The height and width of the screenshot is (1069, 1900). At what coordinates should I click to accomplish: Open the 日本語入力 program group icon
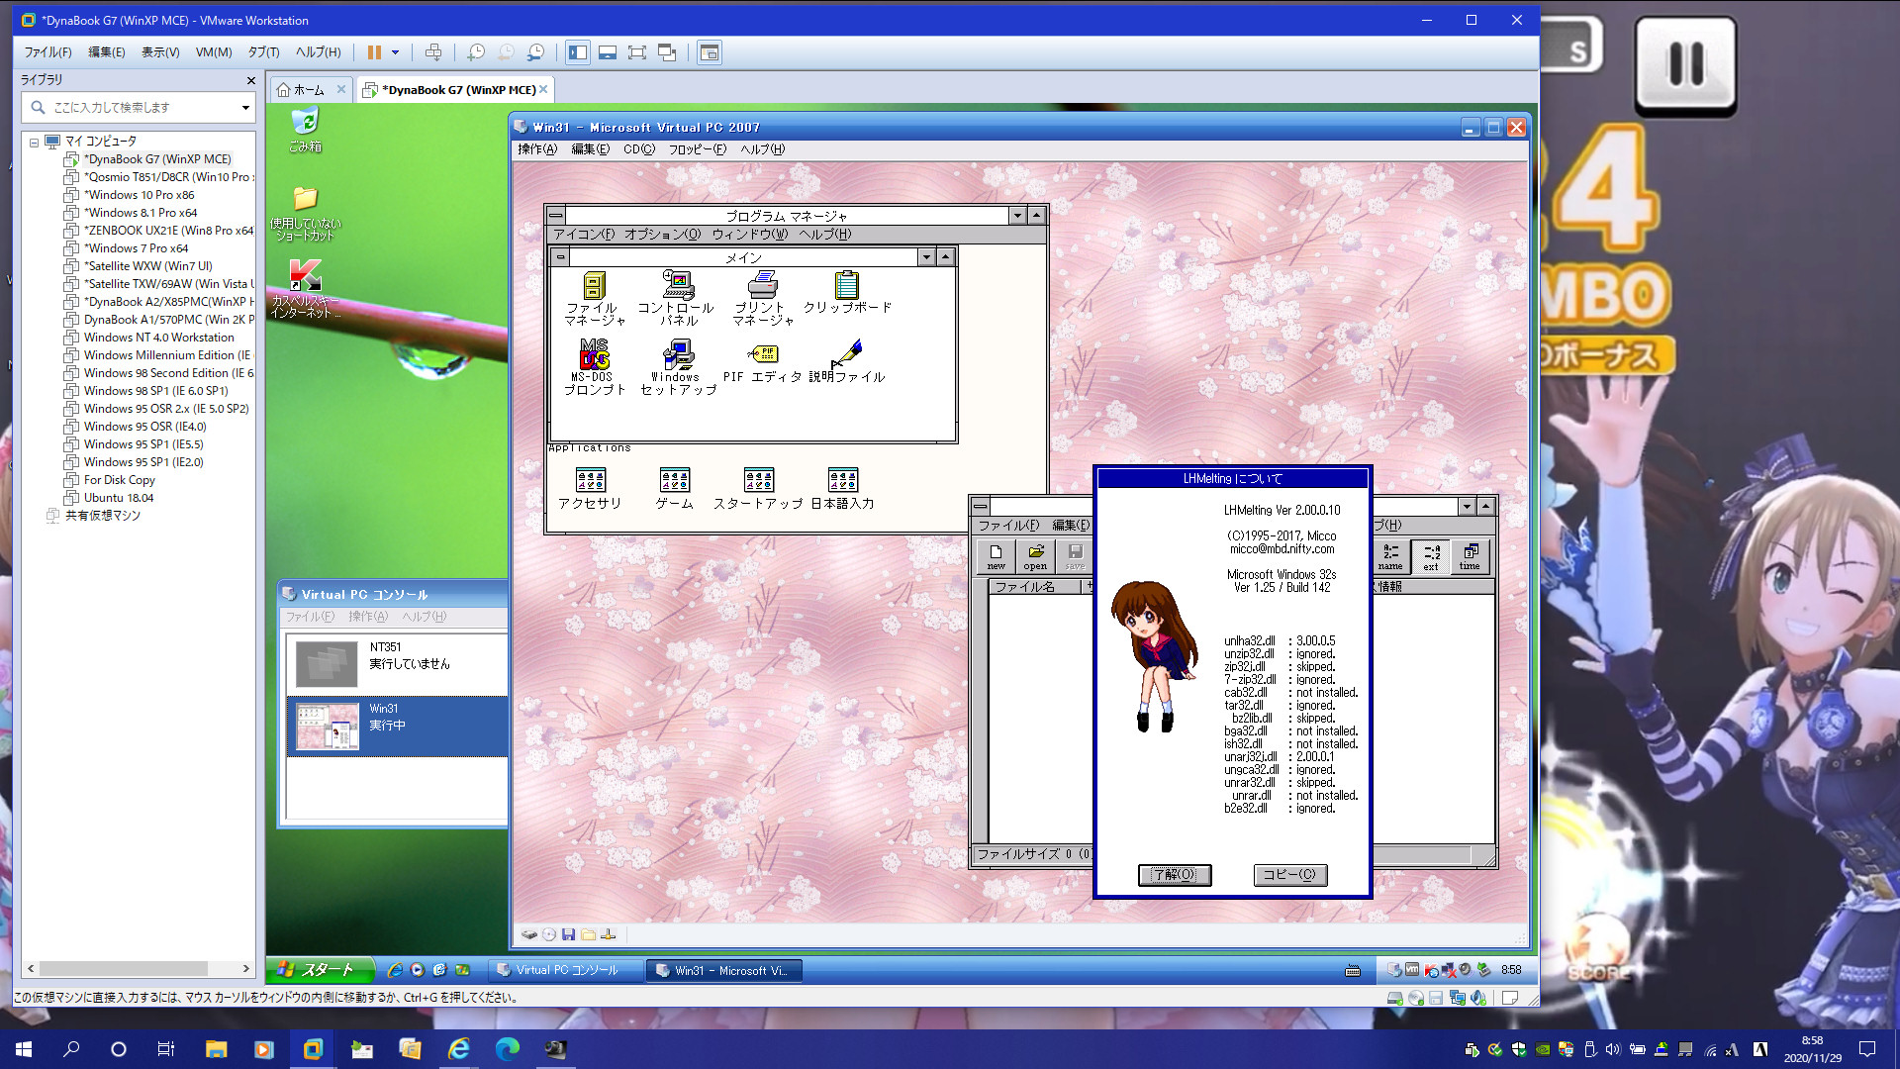click(x=842, y=489)
